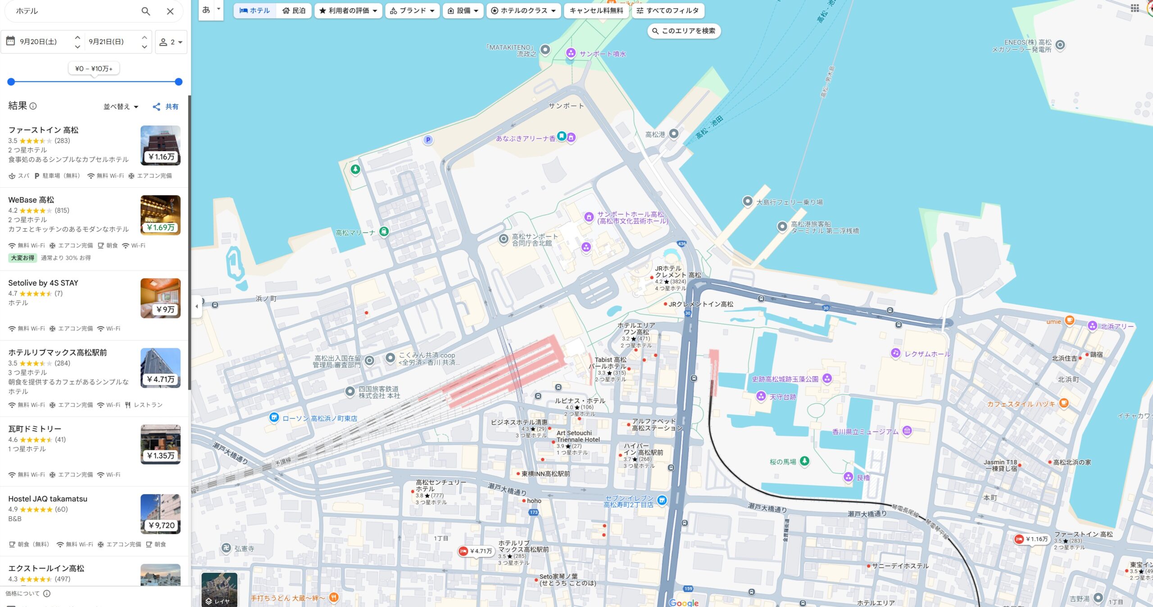This screenshot has width=1153, height=607.
Task: Click the ローソン 高松浜ノ町東店 blue pin
Action: [x=274, y=418]
